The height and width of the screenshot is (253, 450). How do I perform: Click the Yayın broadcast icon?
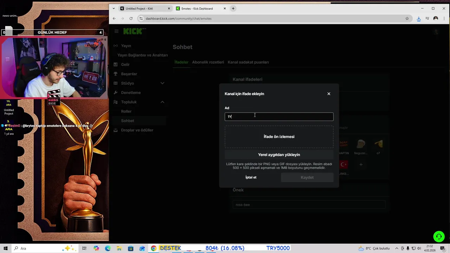(x=116, y=46)
